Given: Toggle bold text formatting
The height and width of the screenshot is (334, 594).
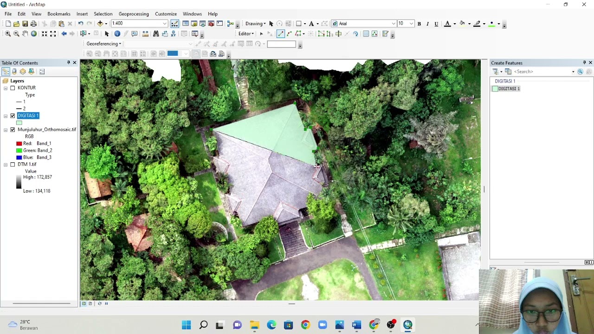Looking at the screenshot, I should pos(419,24).
